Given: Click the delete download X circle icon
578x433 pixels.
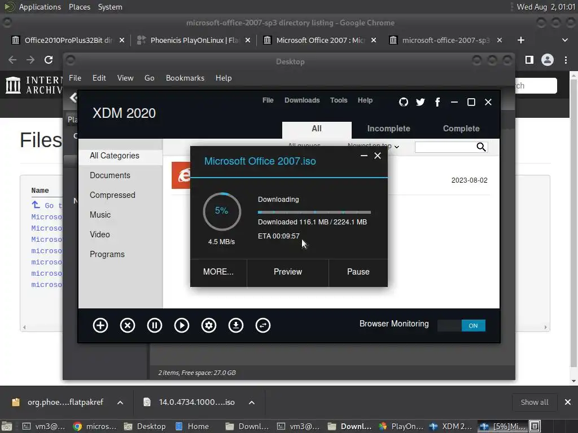Looking at the screenshot, I should click(x=128, y=325).
